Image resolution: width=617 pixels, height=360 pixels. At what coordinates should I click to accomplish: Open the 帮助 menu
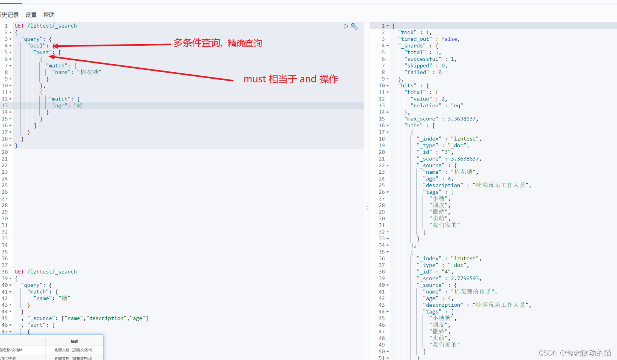point(49,15)
